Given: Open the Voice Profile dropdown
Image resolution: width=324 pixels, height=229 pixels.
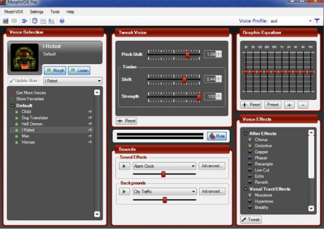Looking at the screenshot, I should tap(310, 21).
